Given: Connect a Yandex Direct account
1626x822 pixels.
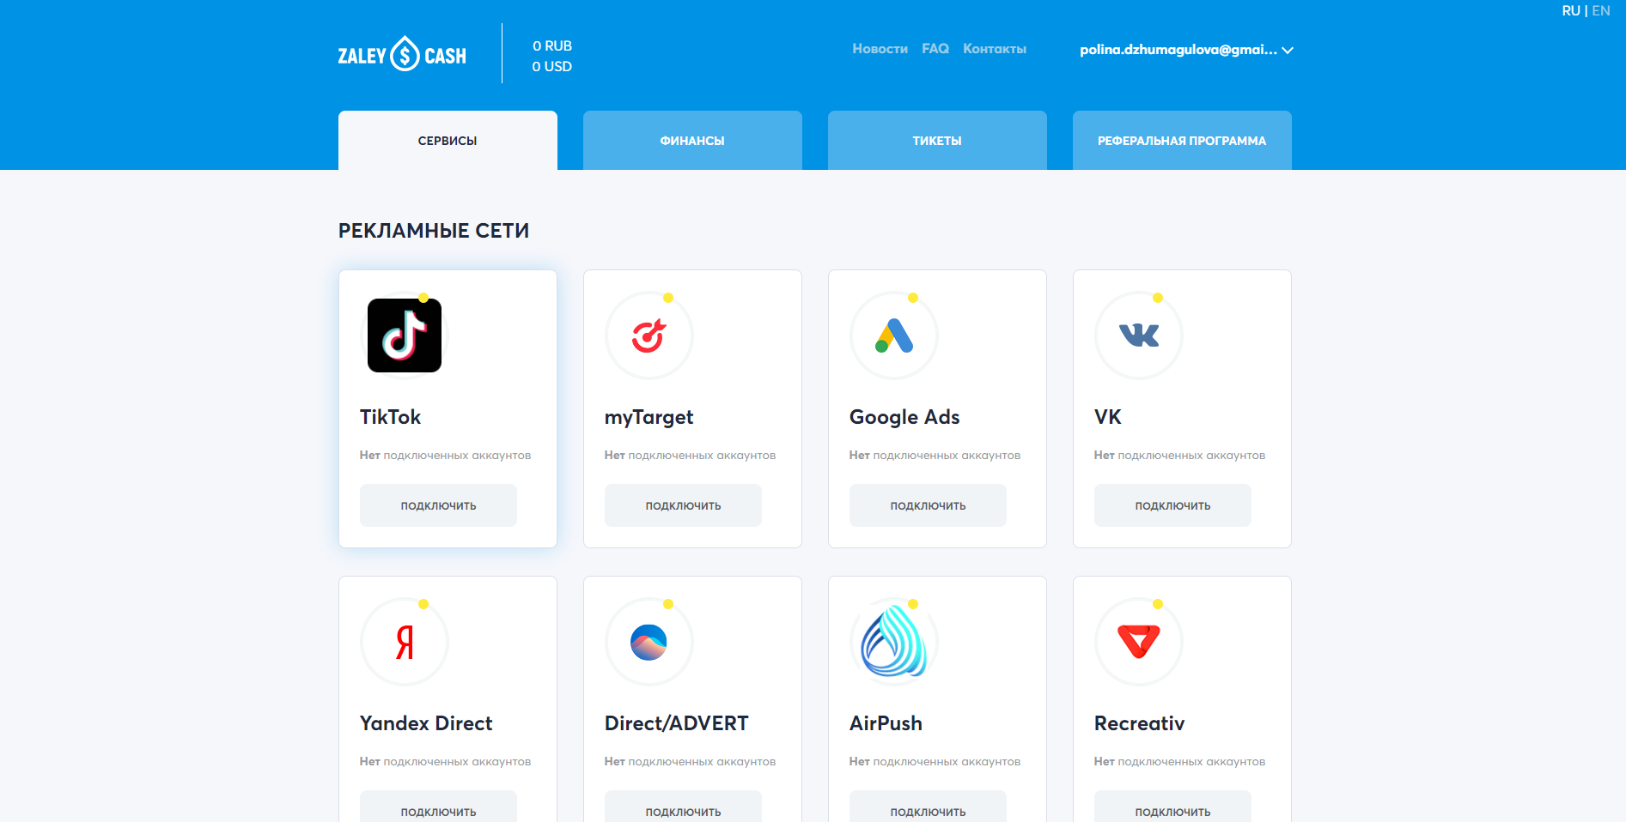Looking at the screenshot, I should pyautogui.click(x=438, y=807).
